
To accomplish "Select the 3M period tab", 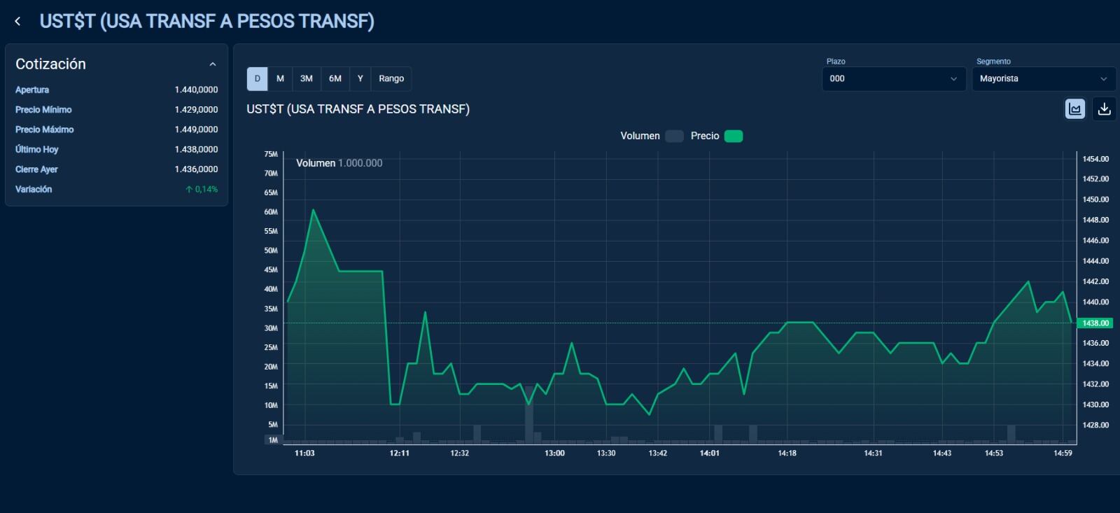I will [x=306, y=78].
